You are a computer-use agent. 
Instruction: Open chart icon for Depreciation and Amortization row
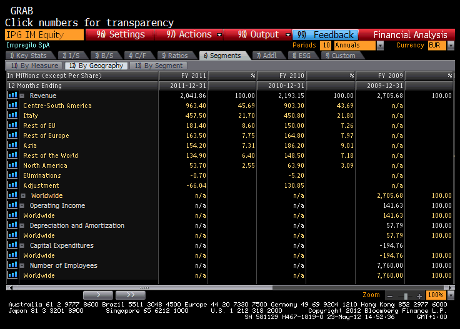point(12,225)
